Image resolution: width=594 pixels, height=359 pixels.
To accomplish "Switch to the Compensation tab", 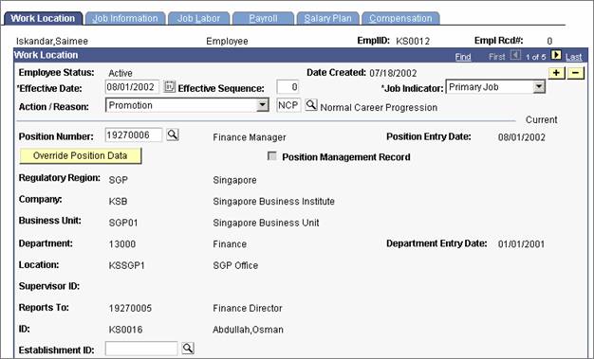I will 400,18.
